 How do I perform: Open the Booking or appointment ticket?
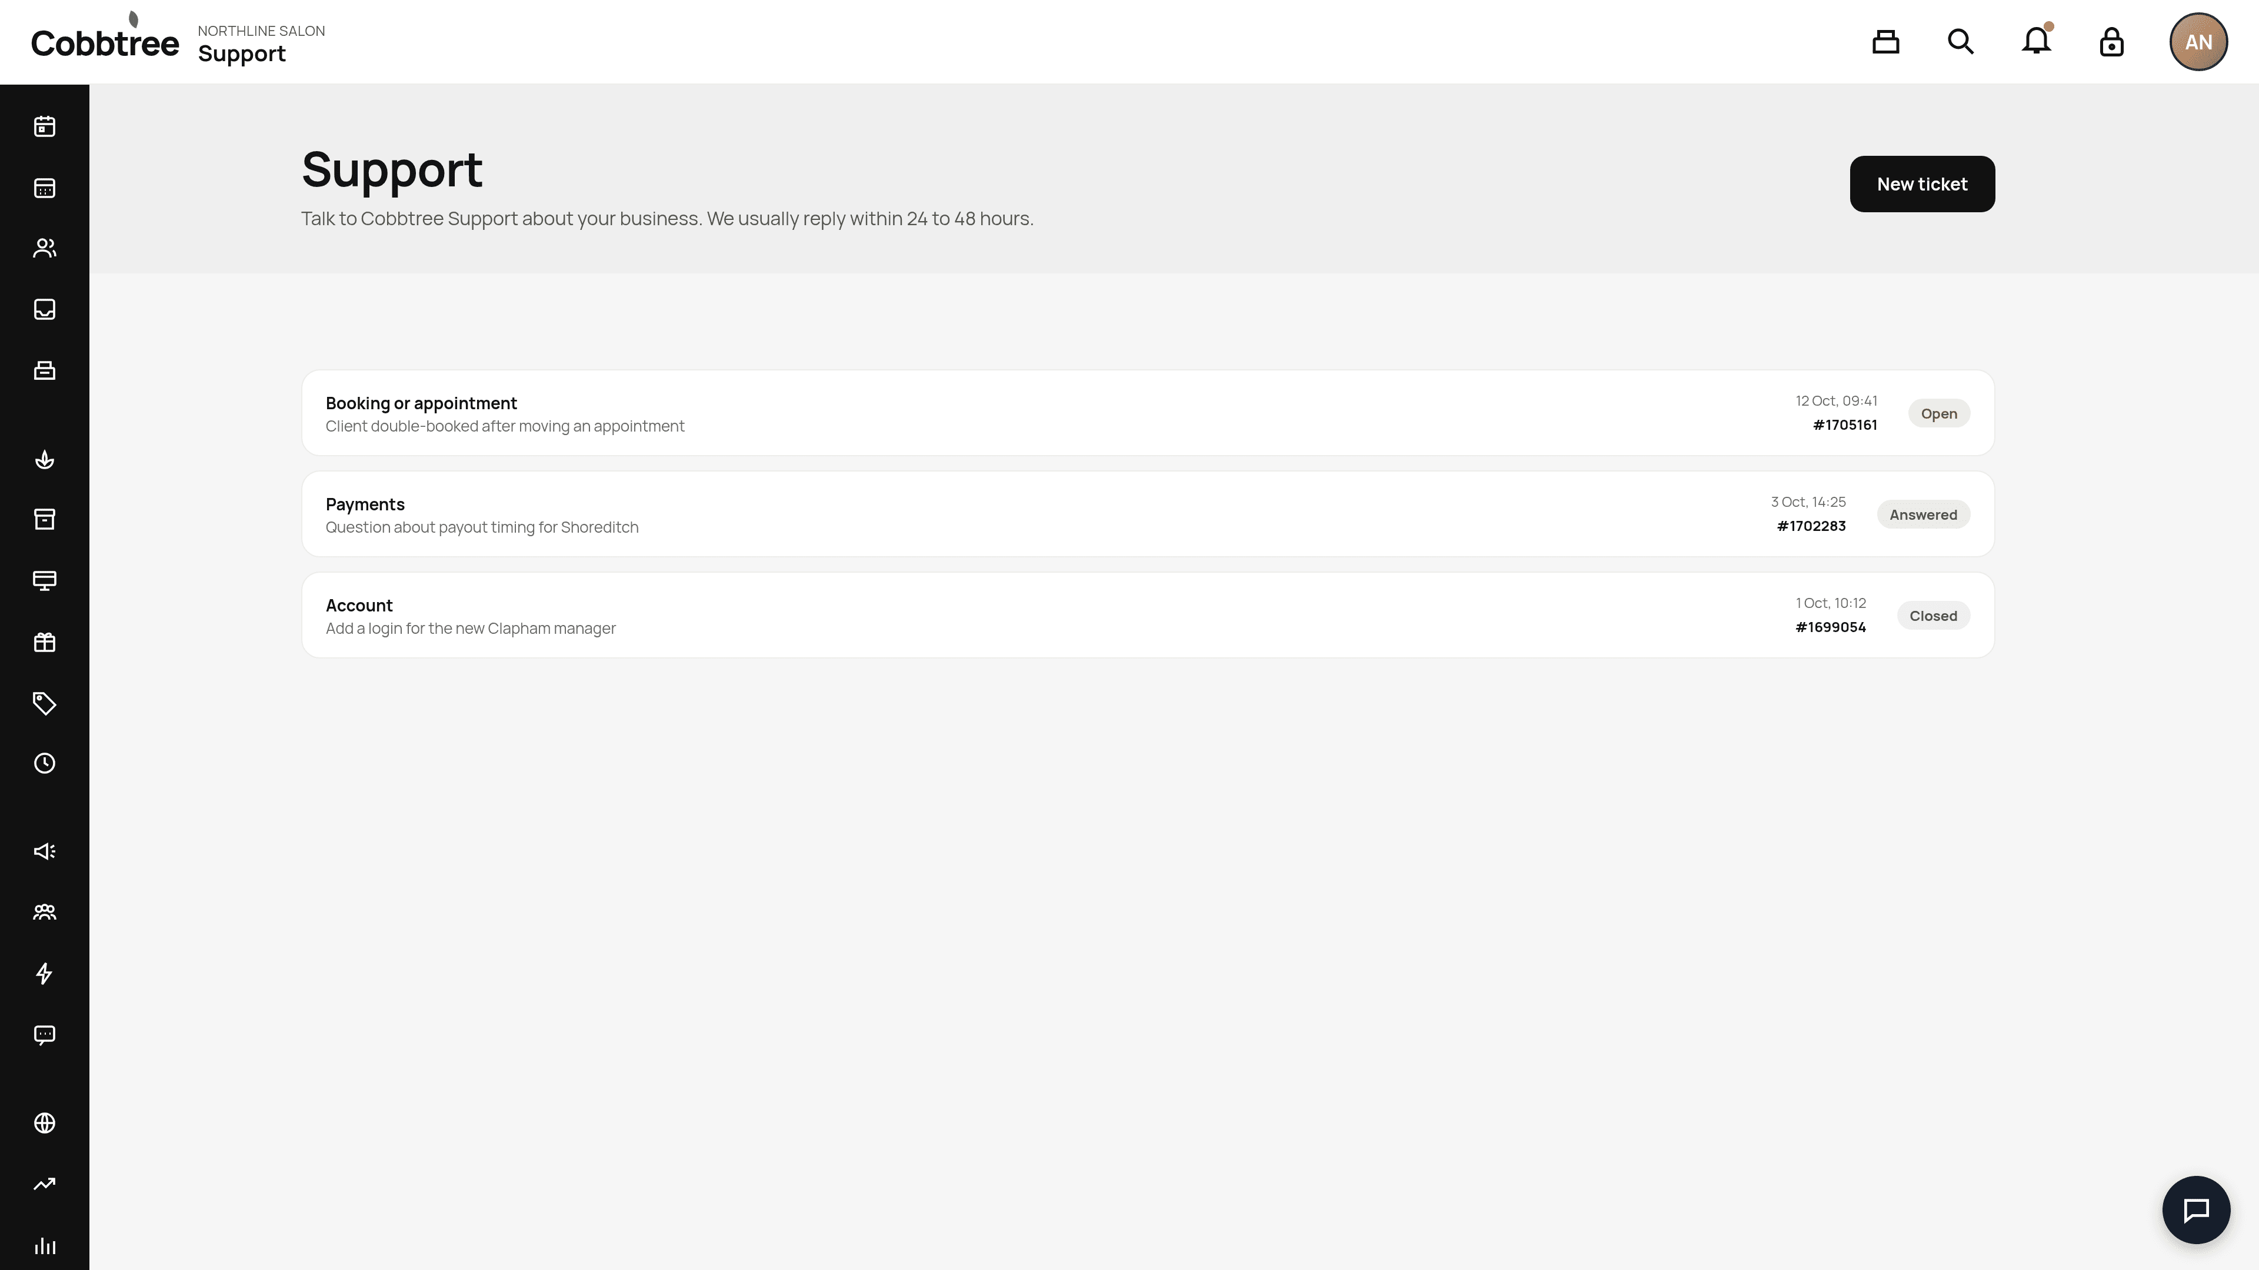[x=1148, y=413]
